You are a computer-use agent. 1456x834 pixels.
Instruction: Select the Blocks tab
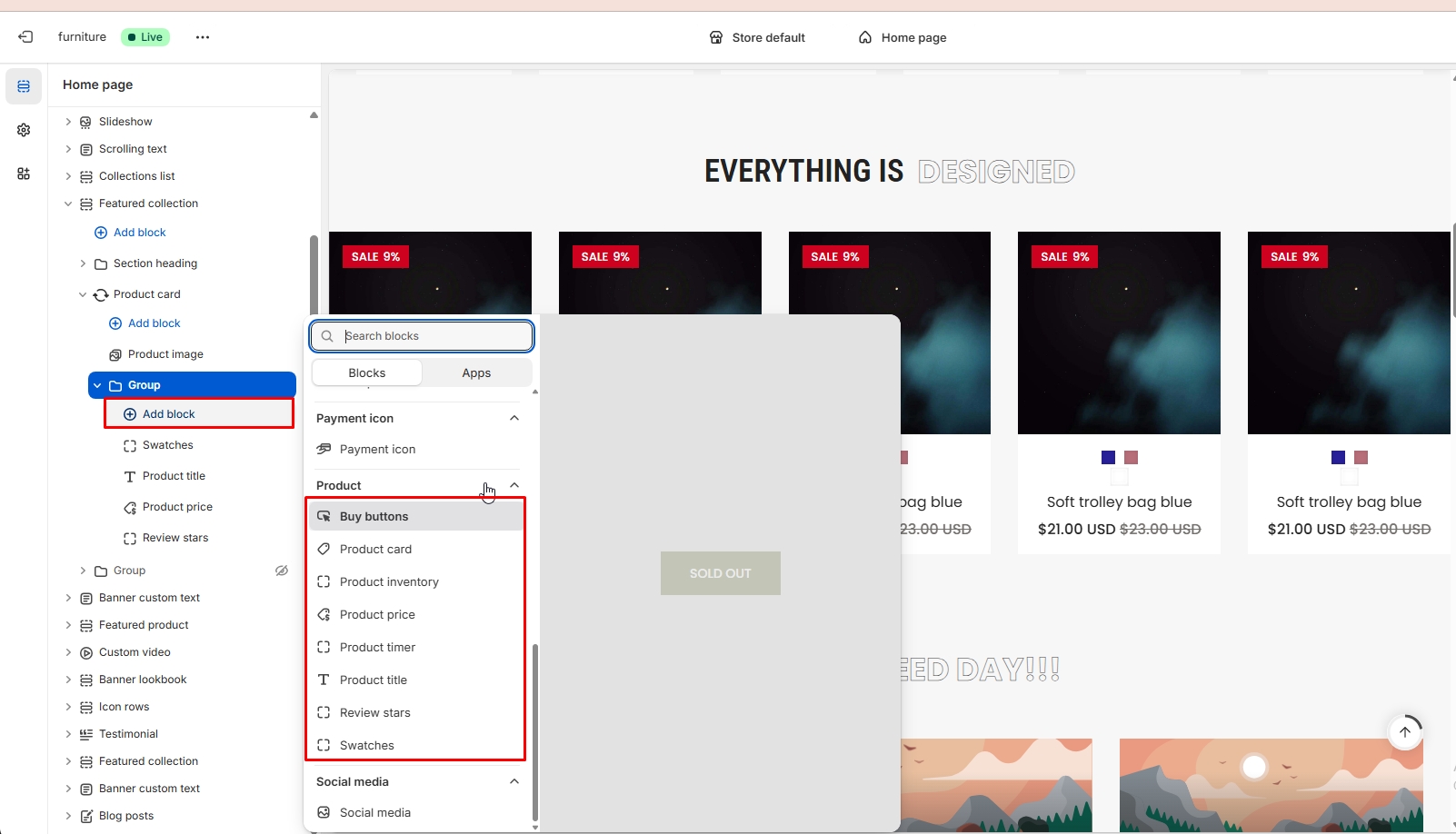pyautogui.click(x=367, y=373)
